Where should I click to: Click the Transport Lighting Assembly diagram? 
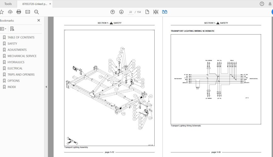pos(109,88)
